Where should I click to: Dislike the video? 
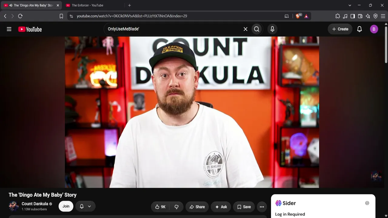point(176,207)
